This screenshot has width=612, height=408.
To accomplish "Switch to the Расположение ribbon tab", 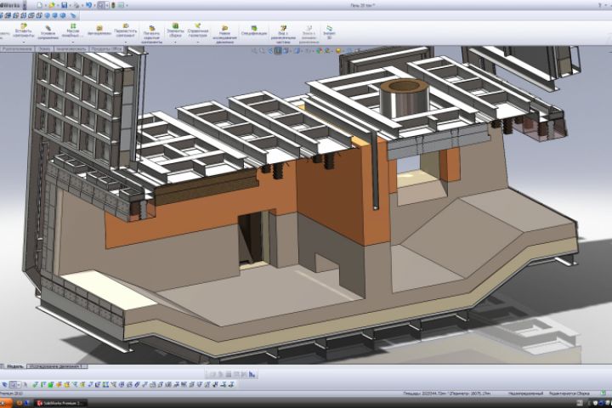I will coord(17,49).
